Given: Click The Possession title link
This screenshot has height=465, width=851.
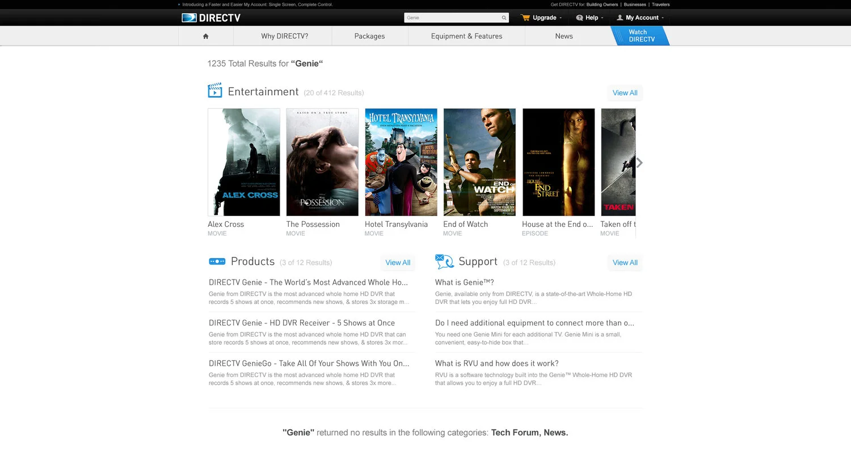Looking at the screenshot, I should pos(313,225).
